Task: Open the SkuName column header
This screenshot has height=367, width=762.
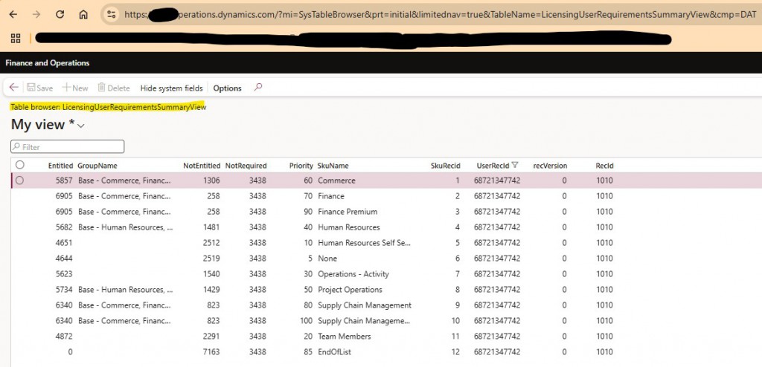Action: [333, 166]
